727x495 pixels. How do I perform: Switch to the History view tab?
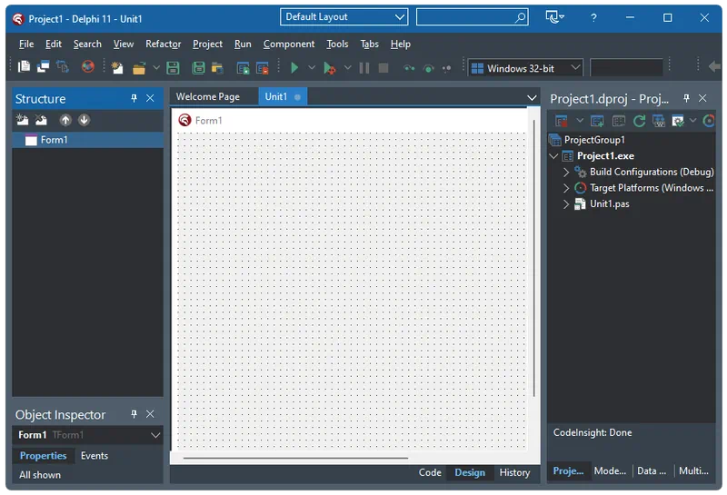pyautogui.click(x=514, y=472)
